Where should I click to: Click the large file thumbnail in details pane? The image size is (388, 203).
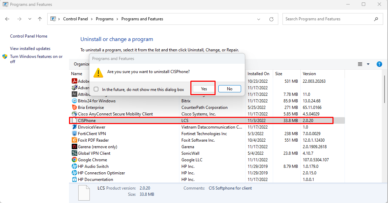tap(84, 193)
